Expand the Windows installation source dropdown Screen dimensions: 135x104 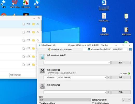click(109, 63)
